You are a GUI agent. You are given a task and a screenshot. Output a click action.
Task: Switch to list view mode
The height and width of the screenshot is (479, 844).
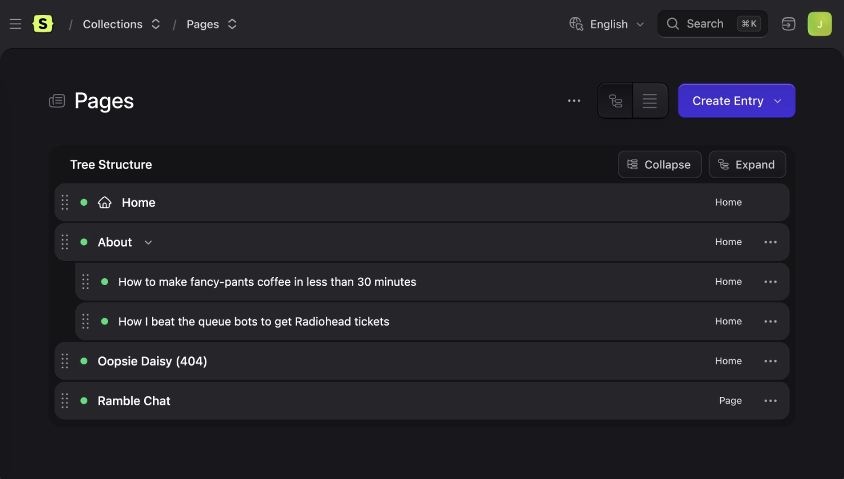[x=650, y=101]
